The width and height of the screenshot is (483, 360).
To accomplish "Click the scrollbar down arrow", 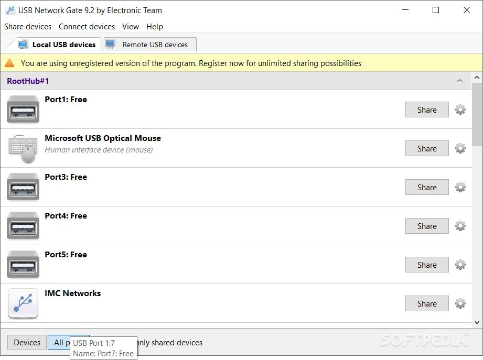I will coord(477,322).
